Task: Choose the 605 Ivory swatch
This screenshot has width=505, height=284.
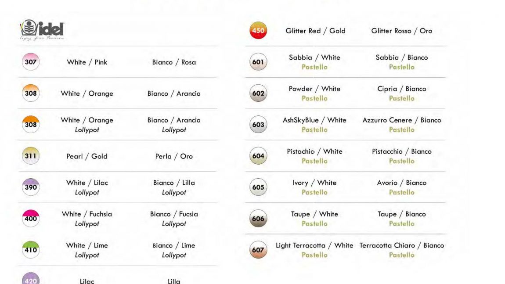Action: [258, 187]
